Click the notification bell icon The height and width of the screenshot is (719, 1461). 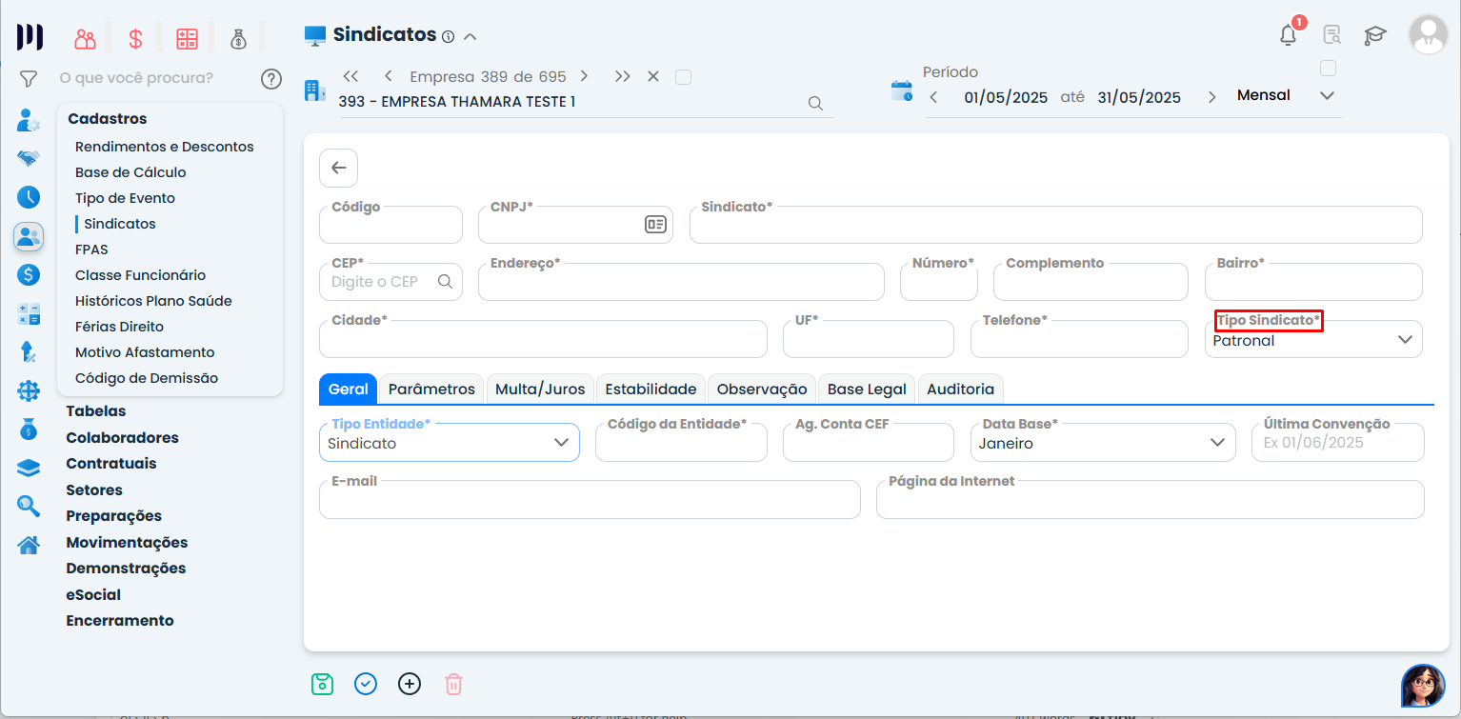1288,36
